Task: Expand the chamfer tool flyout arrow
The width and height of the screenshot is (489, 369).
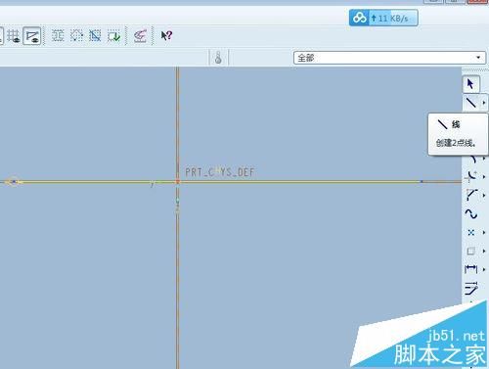Action: pyautogui.click(x=484, y=195)
